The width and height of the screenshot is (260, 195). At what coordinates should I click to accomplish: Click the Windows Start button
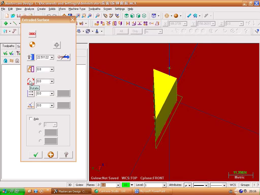12,191
